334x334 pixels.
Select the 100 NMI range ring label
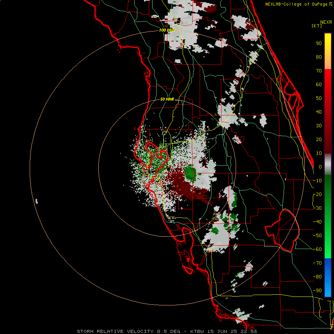tap(167, 30)
